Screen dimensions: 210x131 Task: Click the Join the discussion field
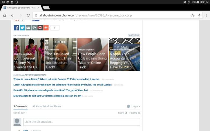(82, 122)
